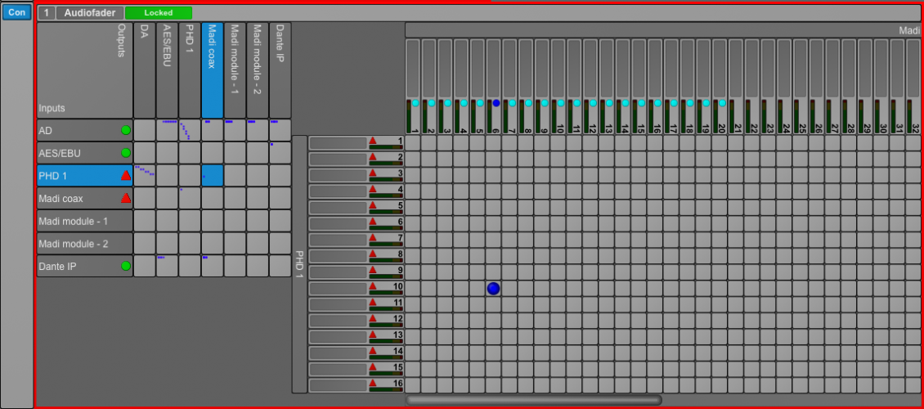This screenshot has height=409, width=924.
Task: Toggle crosspoint for PHD 1 input 8 to output 20
Action: tap(720, 256)
